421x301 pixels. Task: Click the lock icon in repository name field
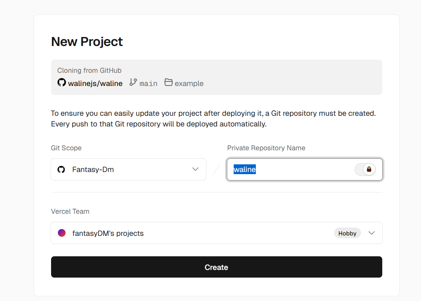coord(369,169)
